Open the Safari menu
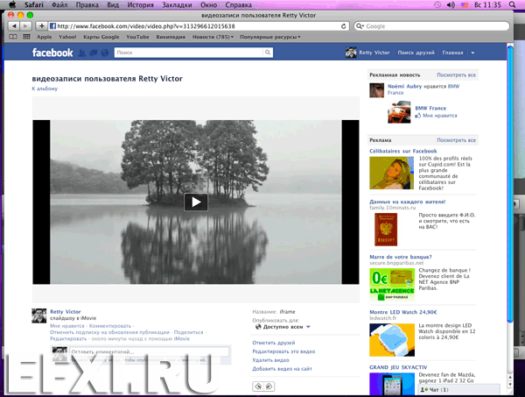The image size is (525, 397). (x=34, y=4)
